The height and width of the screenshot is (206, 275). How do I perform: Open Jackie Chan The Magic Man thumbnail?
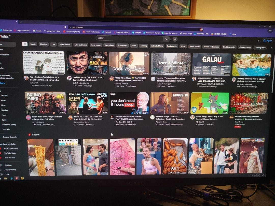click(x=87, y=63)
